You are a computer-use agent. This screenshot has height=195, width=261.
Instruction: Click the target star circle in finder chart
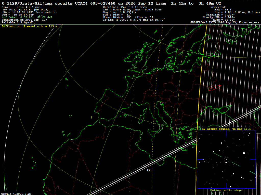(227, 159)
